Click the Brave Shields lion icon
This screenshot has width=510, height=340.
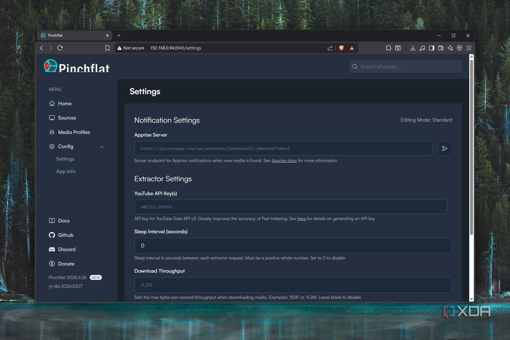(341, 48)
